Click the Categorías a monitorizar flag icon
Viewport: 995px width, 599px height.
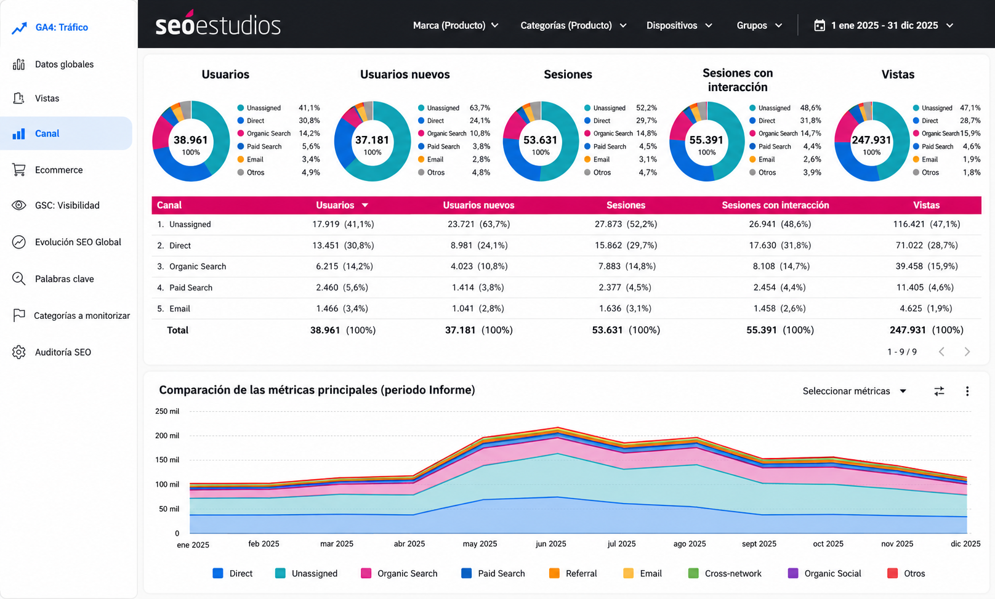click(x=19, y=315)
